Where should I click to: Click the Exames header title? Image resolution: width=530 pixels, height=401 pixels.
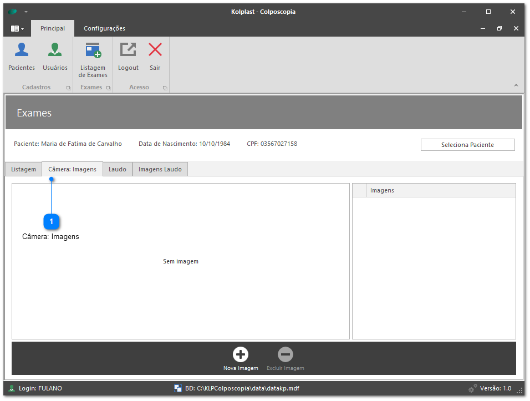34,113
